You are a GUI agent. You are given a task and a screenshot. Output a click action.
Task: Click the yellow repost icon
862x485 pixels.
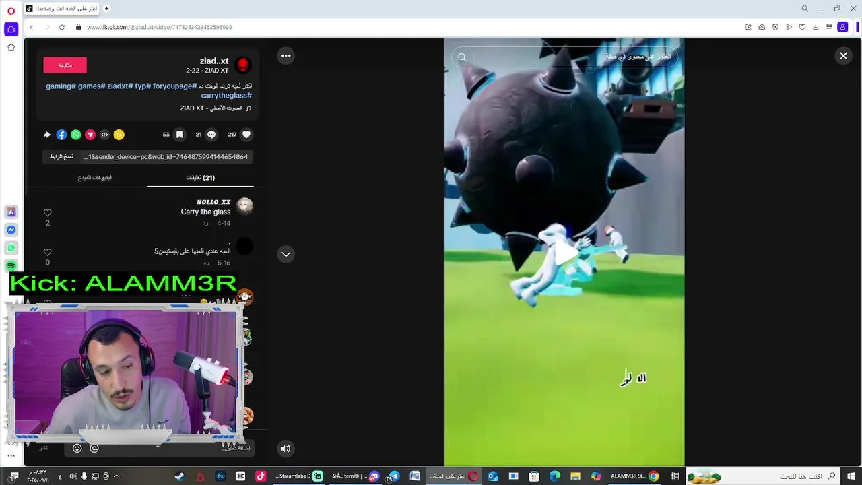point(119,135)
